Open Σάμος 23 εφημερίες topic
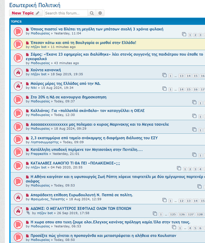This screenshot has width=205, height=243. pyautogui.click(x=114, y=56)
